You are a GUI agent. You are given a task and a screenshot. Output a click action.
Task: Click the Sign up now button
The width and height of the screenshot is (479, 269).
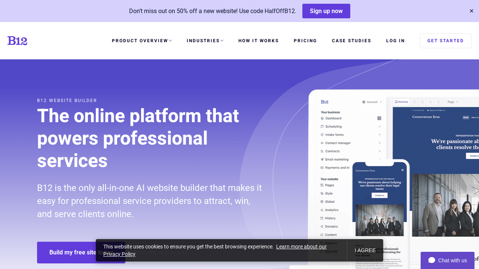coord(326,11)
